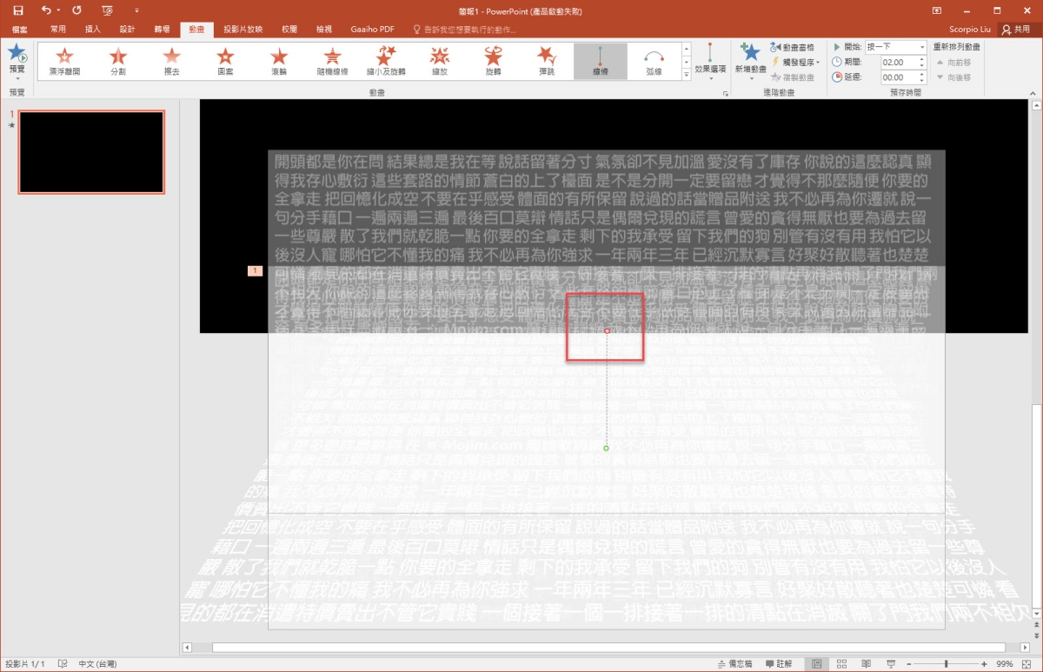Open the 動畫窗格 (Animation Pane)

click(x=793, y=48)
